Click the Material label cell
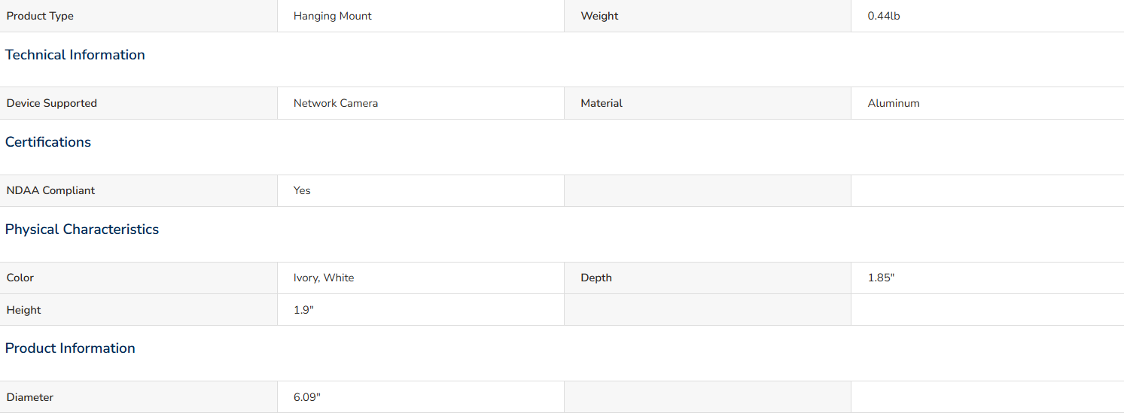 point(708,103)
